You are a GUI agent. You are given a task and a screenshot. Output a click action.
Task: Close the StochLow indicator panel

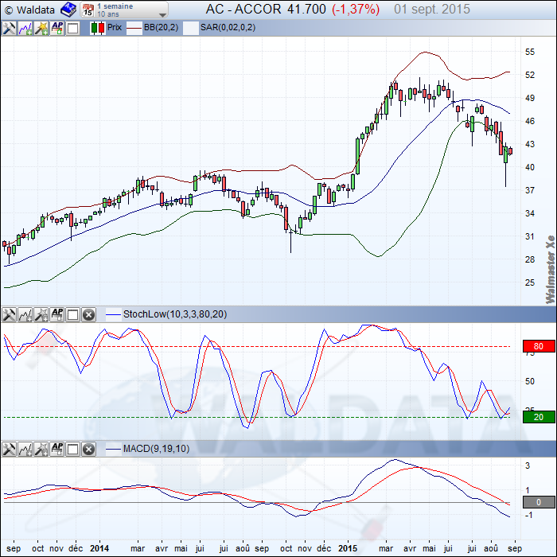click(x=88, y=314)
